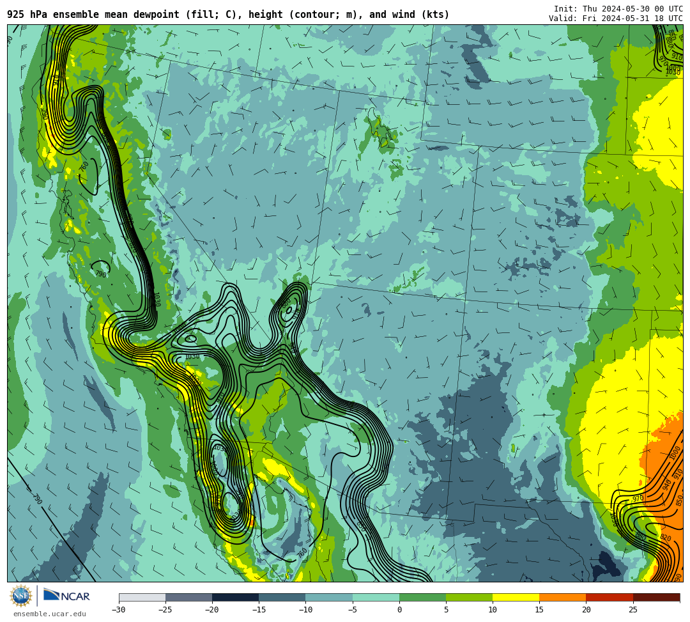Click the -20 to -15 navy swatch
This screenshot has height=622, width=690.
[x=235, y=597]
